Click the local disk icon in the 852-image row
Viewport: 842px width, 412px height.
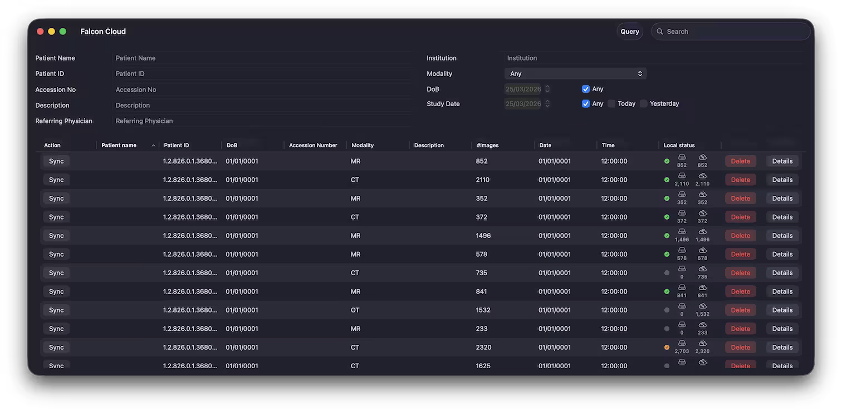click(x=682, y=158)
